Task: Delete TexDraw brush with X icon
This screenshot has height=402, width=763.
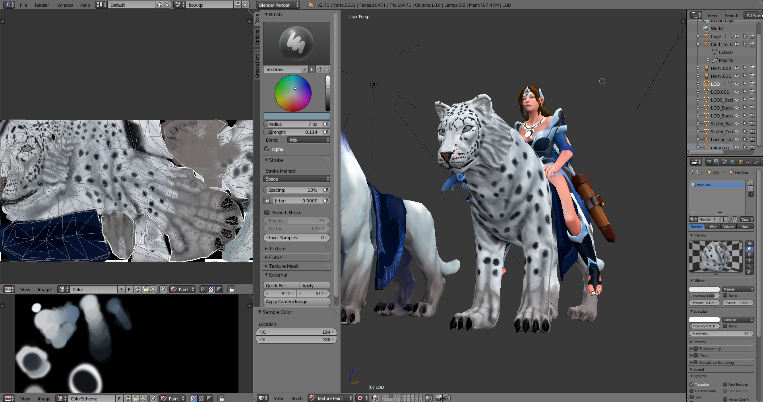Action: (327, 69)
